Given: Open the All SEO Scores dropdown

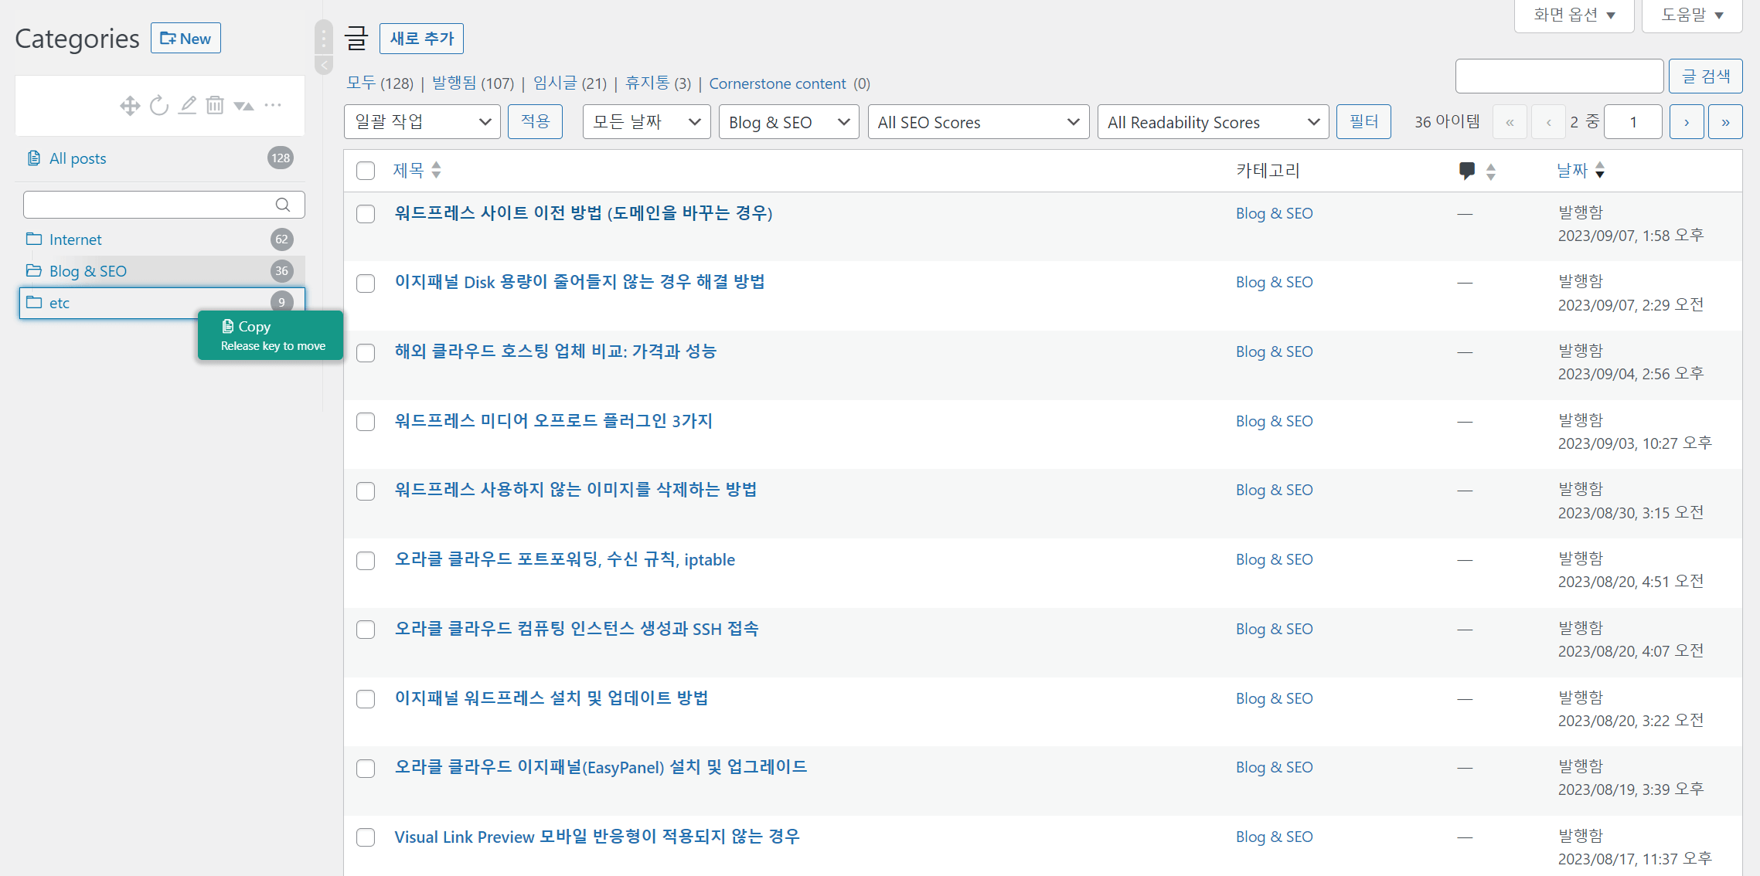Looking at the screenshot, I should point(979,122).
